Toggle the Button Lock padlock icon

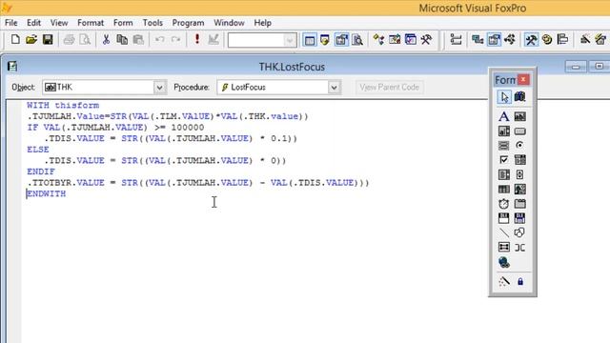(x=520, y=281)
